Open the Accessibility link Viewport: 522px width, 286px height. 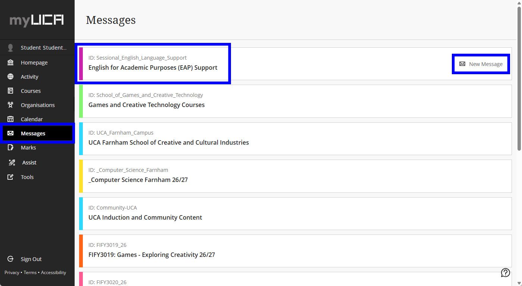click(x=53, y=273)
